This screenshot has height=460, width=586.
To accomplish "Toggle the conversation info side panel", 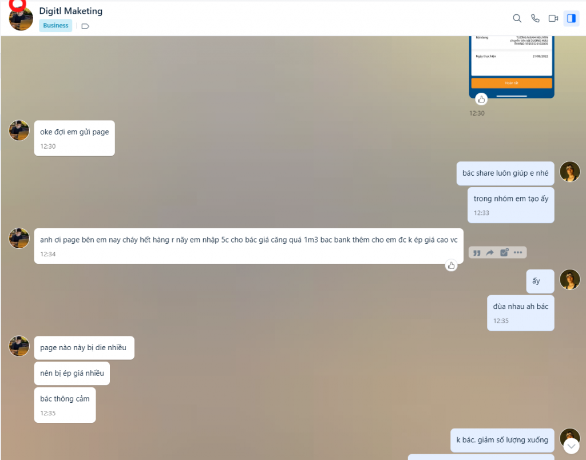I will click(572, 18).
